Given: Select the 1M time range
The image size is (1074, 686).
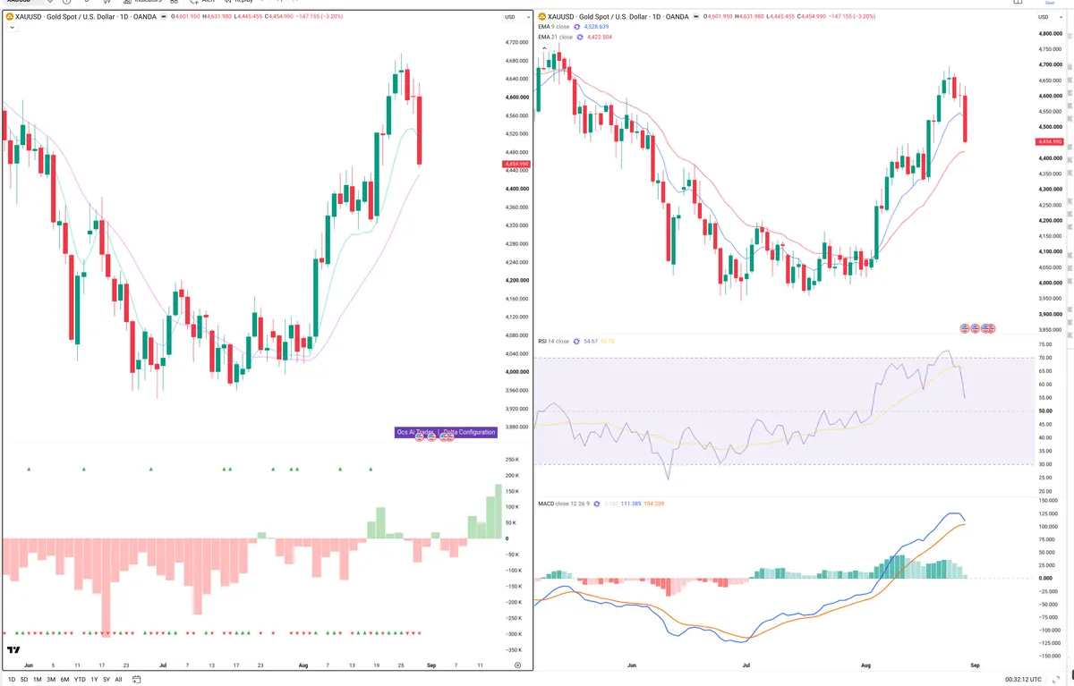Looking at the screenshot, I should coord(38,680).
